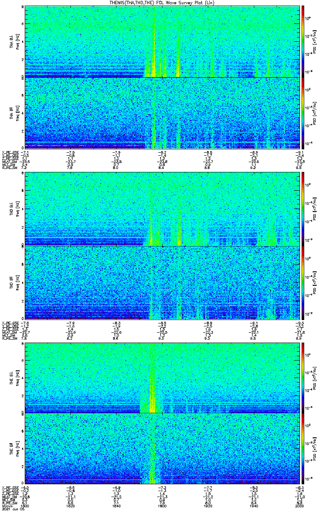The height and width of the screenshot is (512, 320).
Task: Click the THD B-perpendicular freq axis label
Action: [x=17, y=209]
